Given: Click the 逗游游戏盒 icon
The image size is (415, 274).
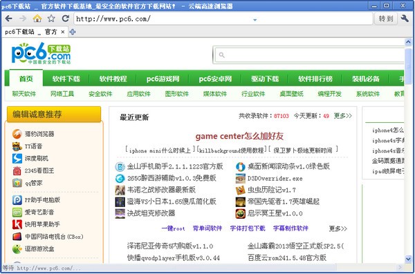Looking at the screenshot, I should click(17, 248).
